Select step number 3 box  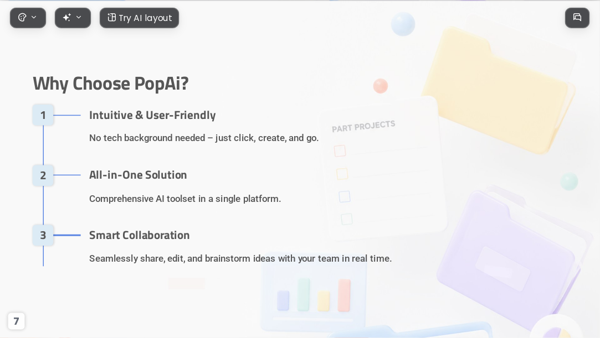pos(43,235)
